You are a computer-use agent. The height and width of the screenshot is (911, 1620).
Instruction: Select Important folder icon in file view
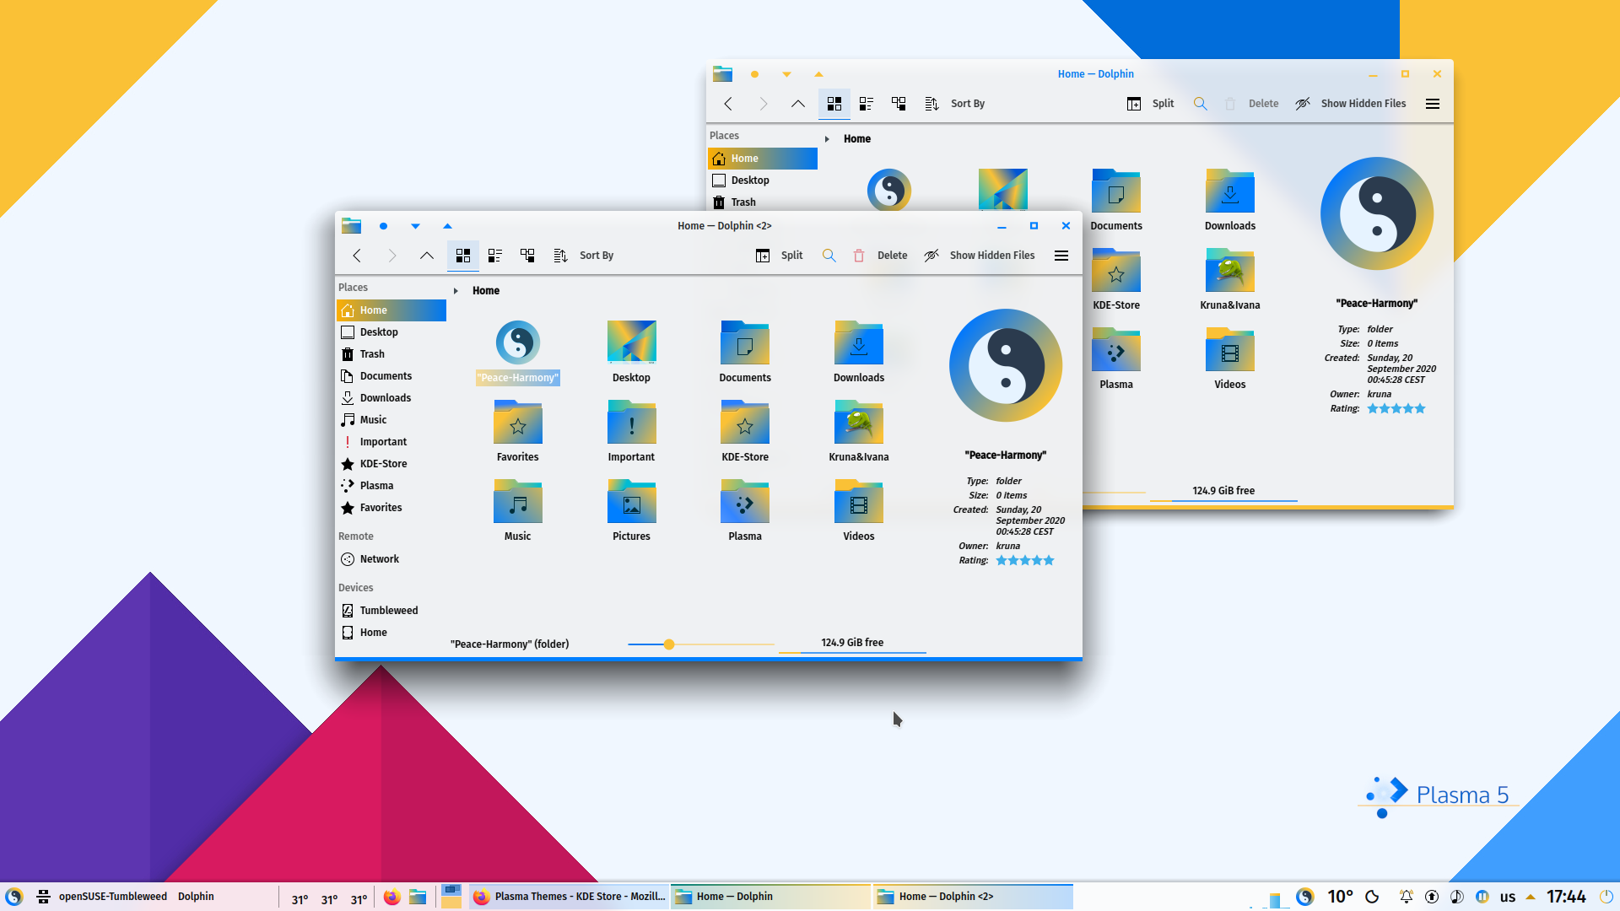point(631,432)
